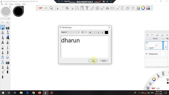
Task: Select the Draw Shapes tool
Action: pos(128,8)
